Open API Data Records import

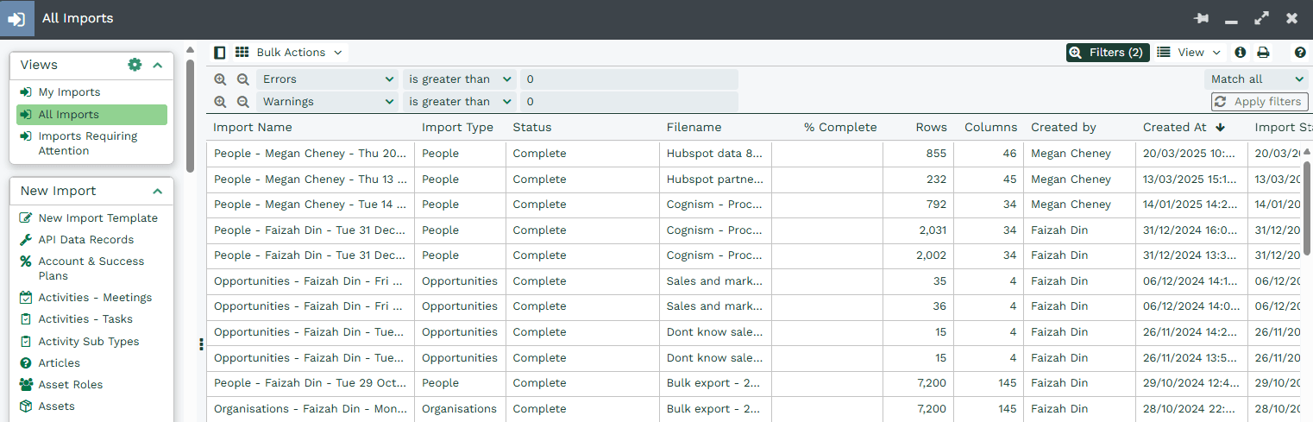[x=86, y=240]
